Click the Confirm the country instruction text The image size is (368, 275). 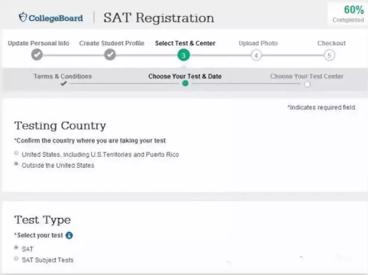tap(90, 141)
